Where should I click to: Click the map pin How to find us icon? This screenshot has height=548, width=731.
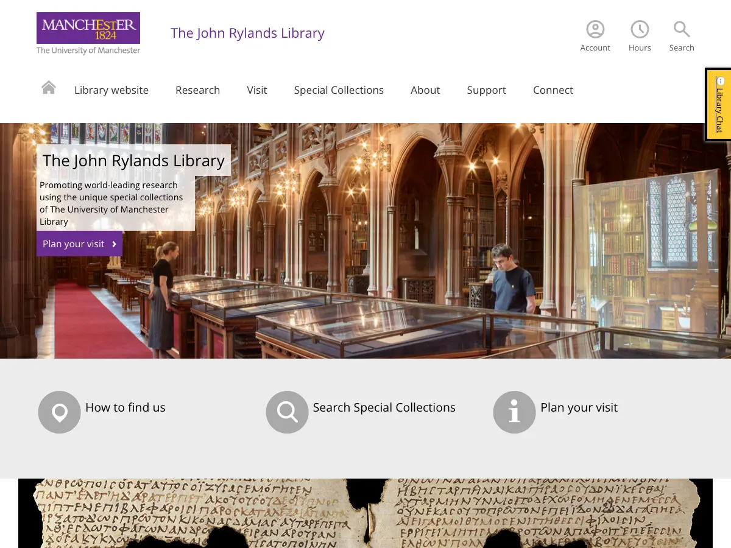pos(59,412)
